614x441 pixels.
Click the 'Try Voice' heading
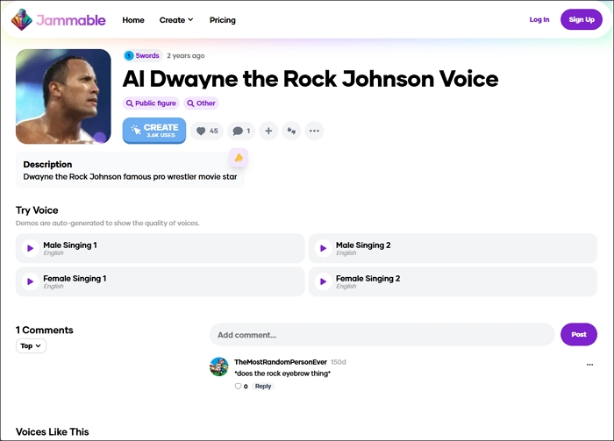click(37, 210)
